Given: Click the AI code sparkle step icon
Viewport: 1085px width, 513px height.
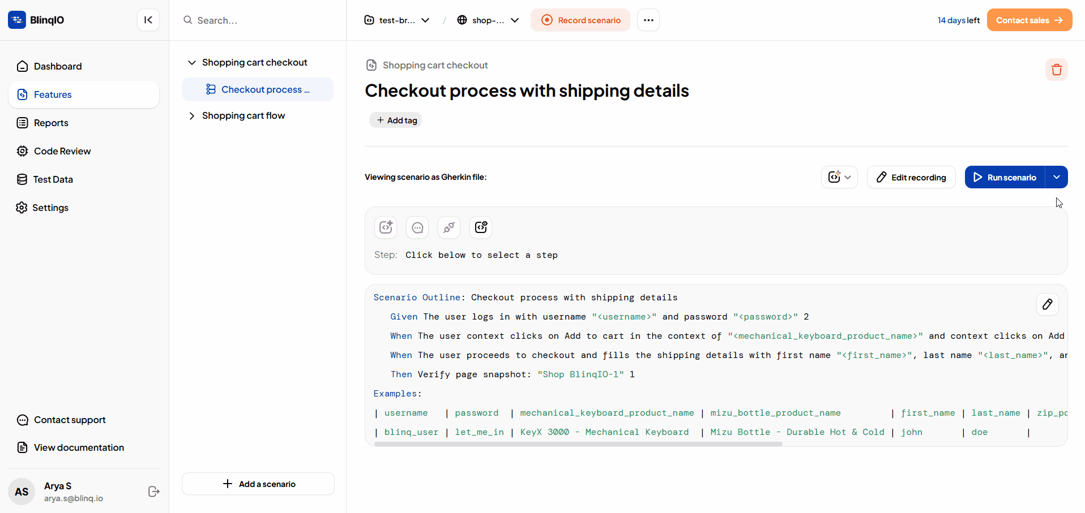Looking at the screenshot, I should [386, 227].
